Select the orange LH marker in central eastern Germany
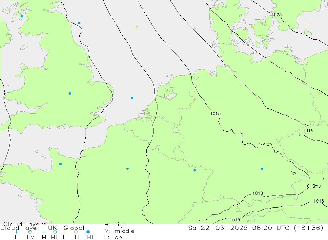The width and height of the screenshot is (328, 240). coord(257,98)
